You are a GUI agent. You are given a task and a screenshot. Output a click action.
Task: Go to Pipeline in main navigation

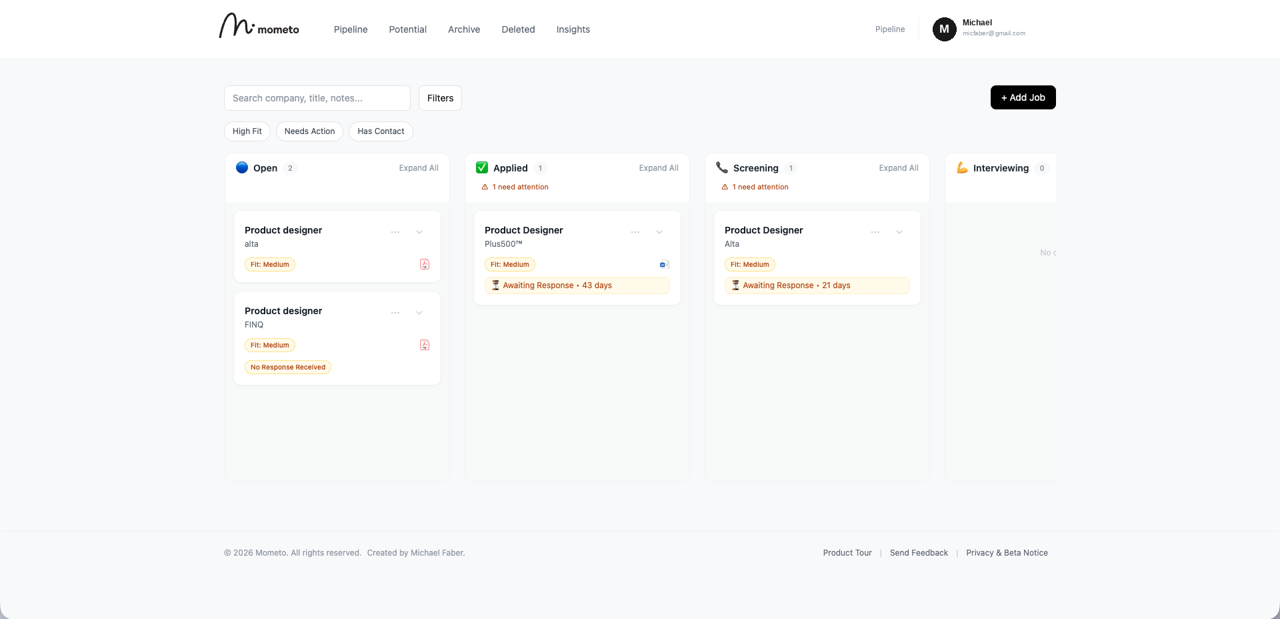[x=351, y=29]
